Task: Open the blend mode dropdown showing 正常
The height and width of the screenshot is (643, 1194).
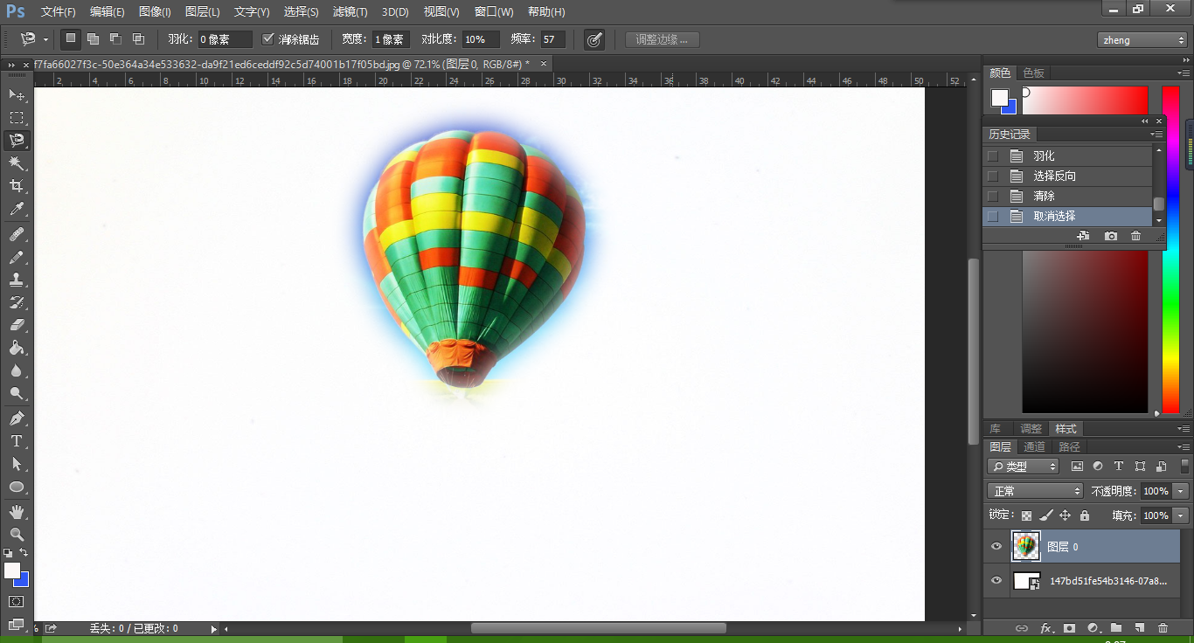Action: tap(1035, 491)
